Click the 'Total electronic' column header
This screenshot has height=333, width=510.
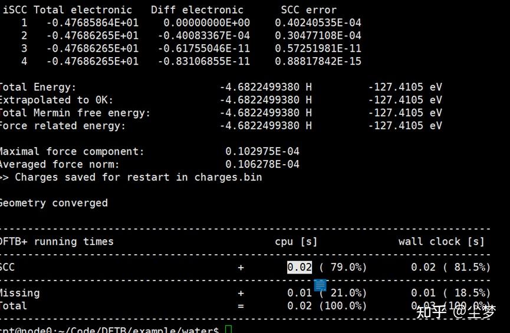83,10
